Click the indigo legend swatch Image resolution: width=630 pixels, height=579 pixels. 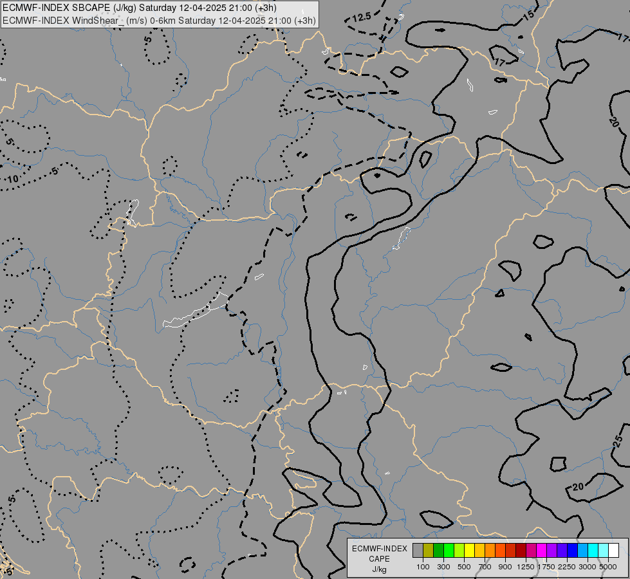pyautogui.click(x=562, y=550)
